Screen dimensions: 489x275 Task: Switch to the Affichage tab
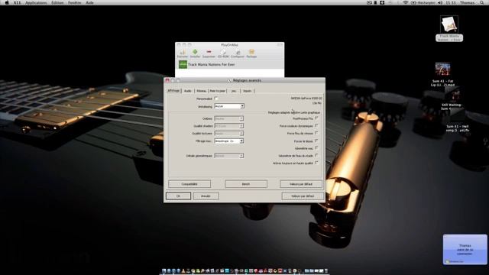coord(173,91)
